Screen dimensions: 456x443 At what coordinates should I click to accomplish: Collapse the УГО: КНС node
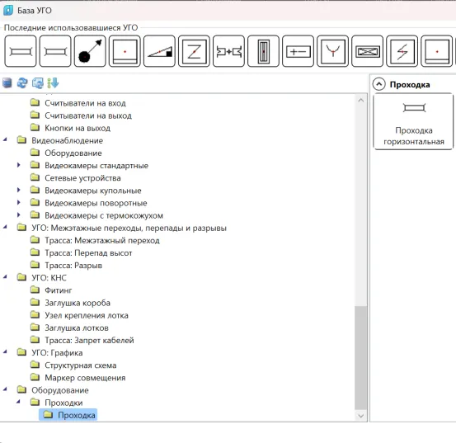(x=5, y=277)
